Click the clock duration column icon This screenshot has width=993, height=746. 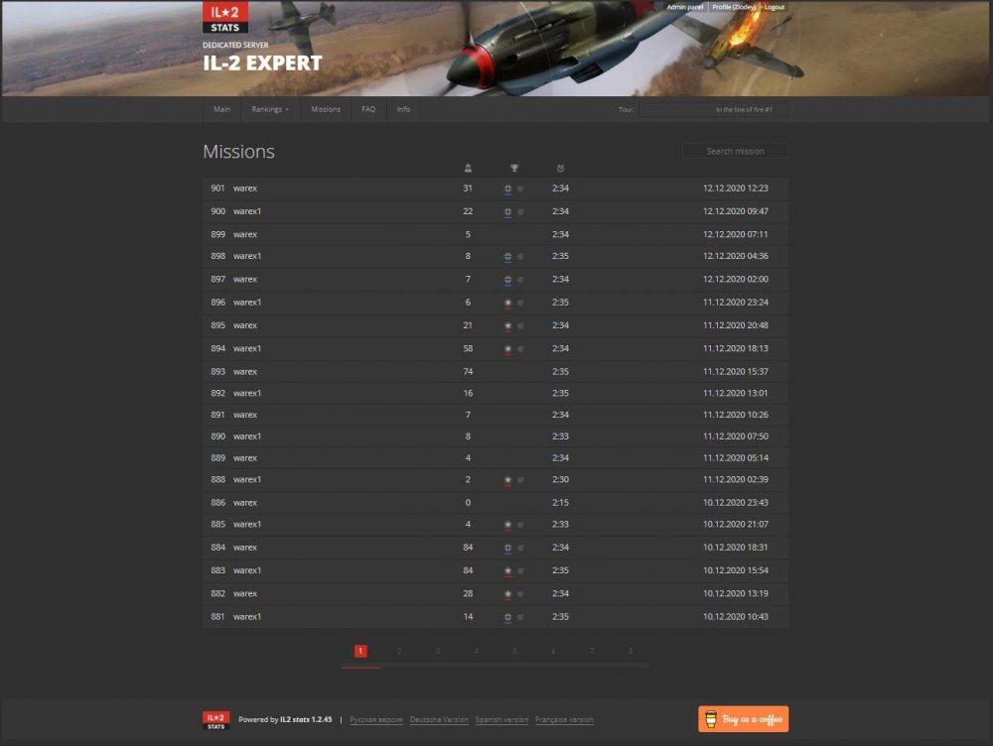(560, 169)
